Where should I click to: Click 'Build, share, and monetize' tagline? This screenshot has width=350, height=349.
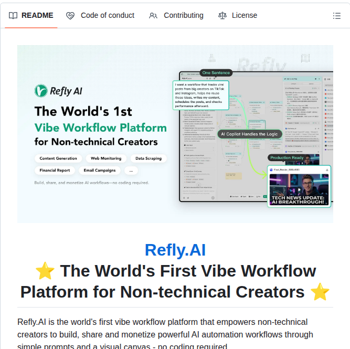pos(91,183)
